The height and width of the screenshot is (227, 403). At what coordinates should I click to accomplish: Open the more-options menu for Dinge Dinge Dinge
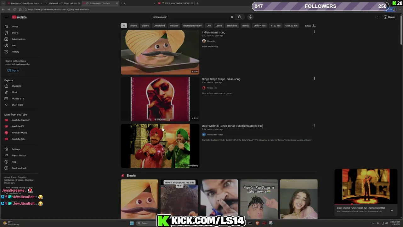pos(314,79)
